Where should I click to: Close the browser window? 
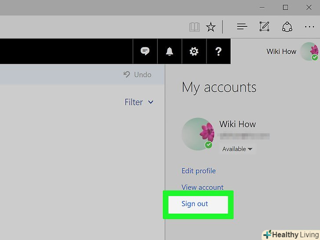[309, 7]
